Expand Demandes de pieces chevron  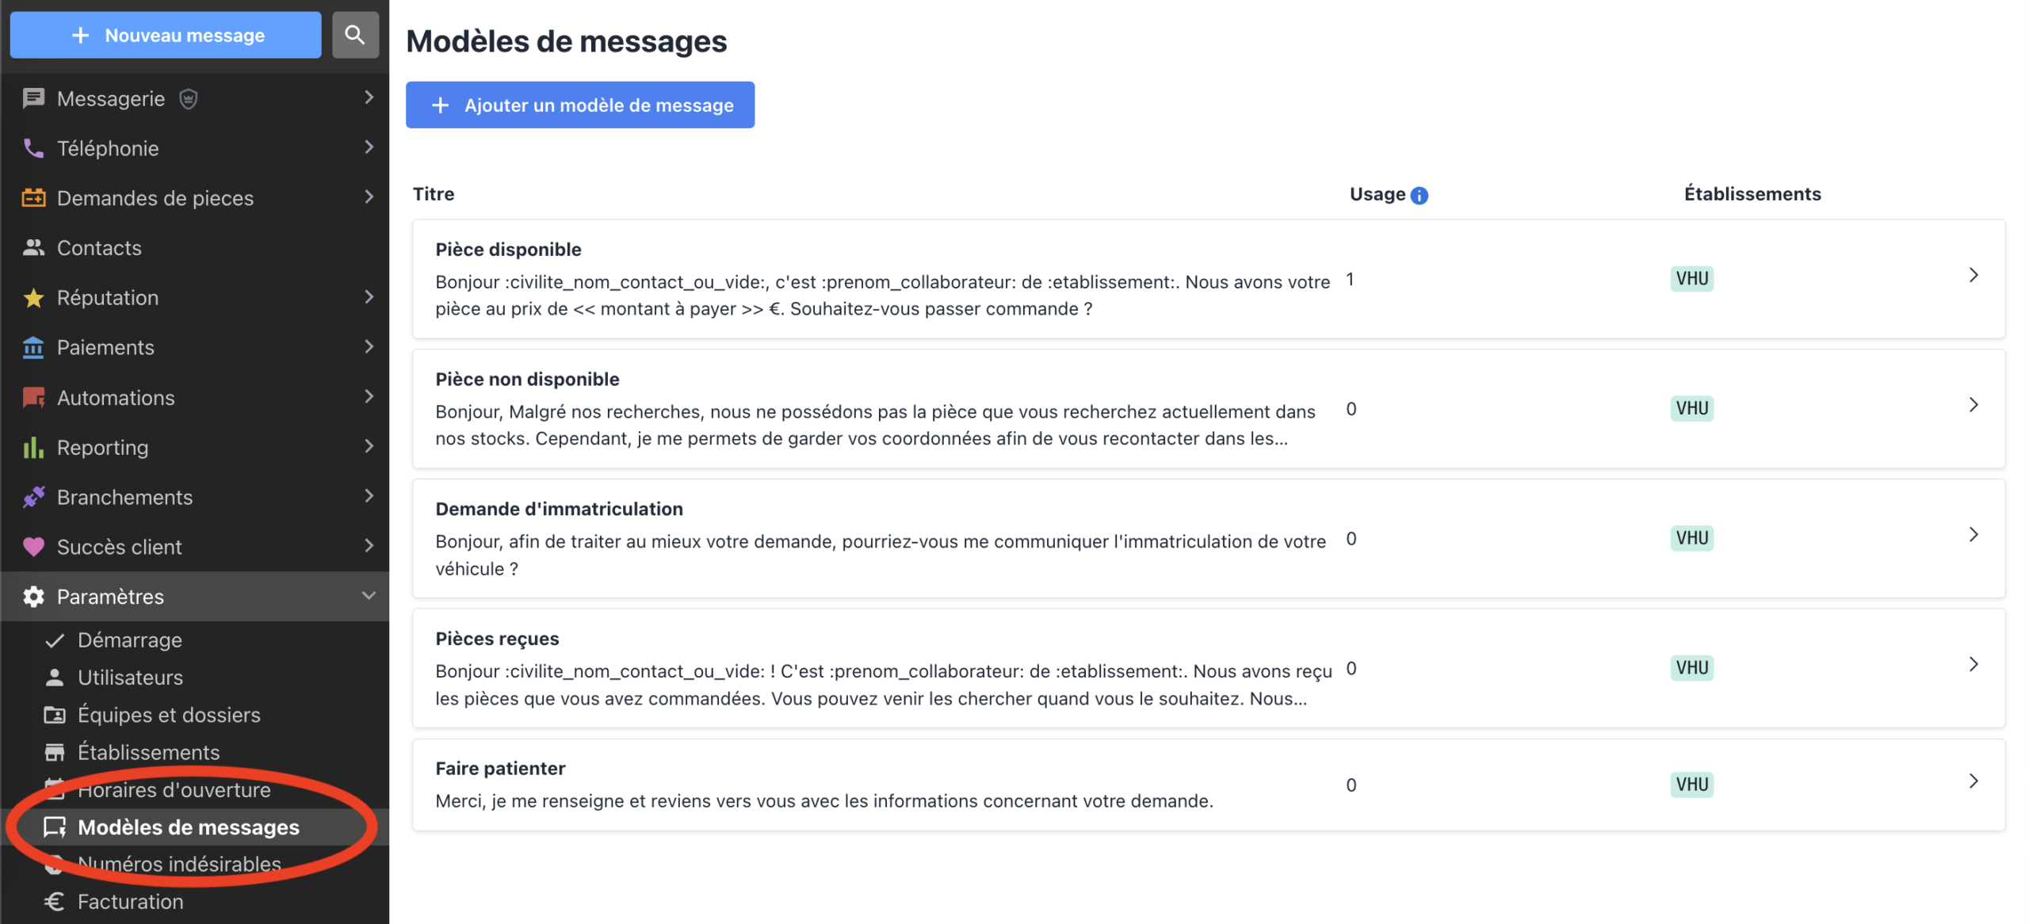[369, 197]
